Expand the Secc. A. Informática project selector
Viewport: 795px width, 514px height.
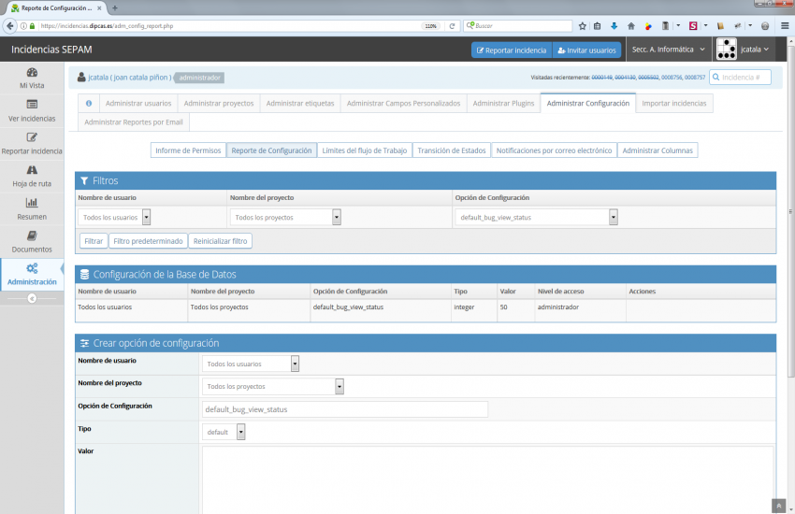coord(668,50)
